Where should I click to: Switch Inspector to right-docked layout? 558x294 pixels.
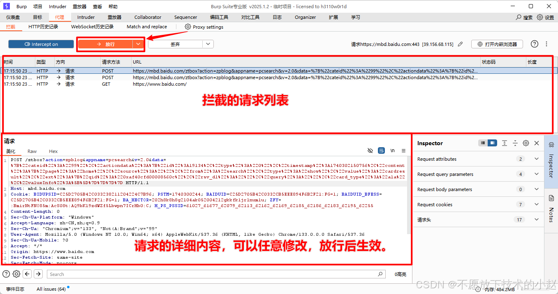click(492, 143)
